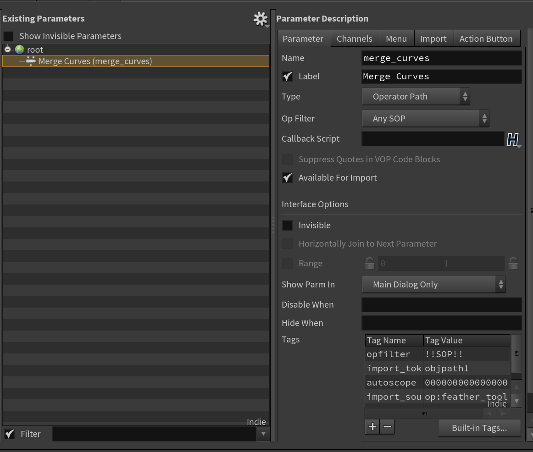Click the Name field merge_curves
The image size is (533, 452).
point(442,58)
